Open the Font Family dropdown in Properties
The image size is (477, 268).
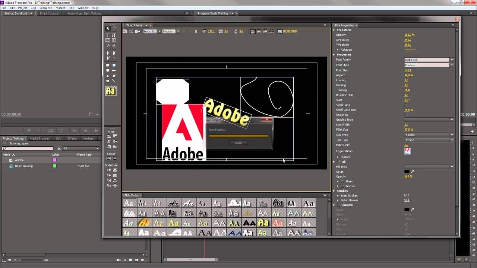429,60
